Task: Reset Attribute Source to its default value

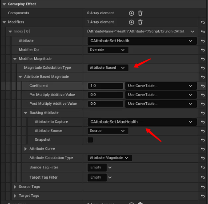Action: tap(203, 131)
